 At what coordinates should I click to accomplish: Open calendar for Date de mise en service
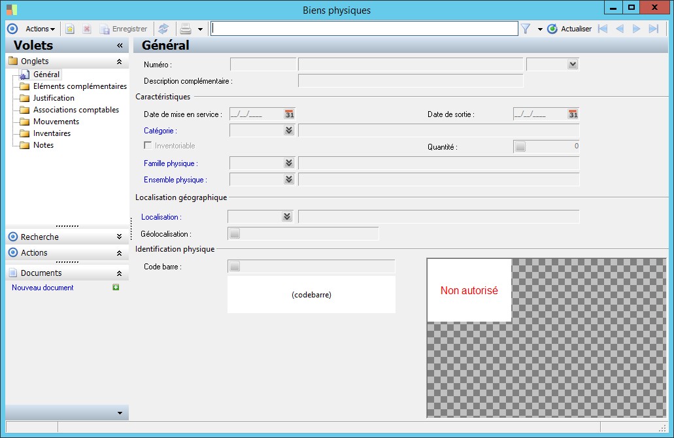click(290, 114)
